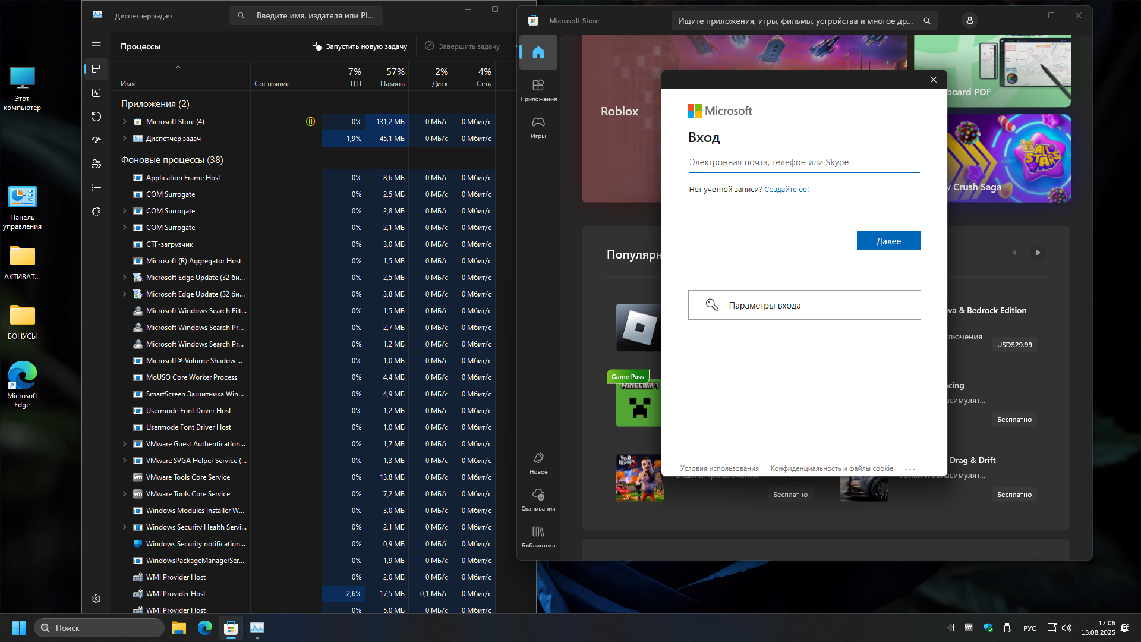Open Приложения section in Microsoft Store

pos(538,90)
